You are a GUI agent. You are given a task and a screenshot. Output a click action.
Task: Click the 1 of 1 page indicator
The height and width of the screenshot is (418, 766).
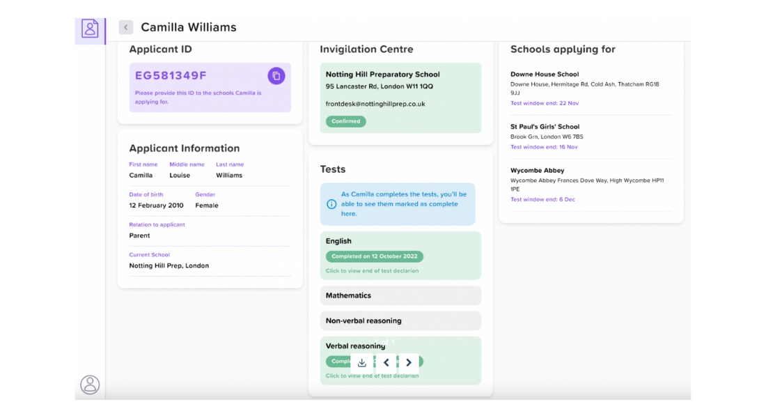pos(386,343)
